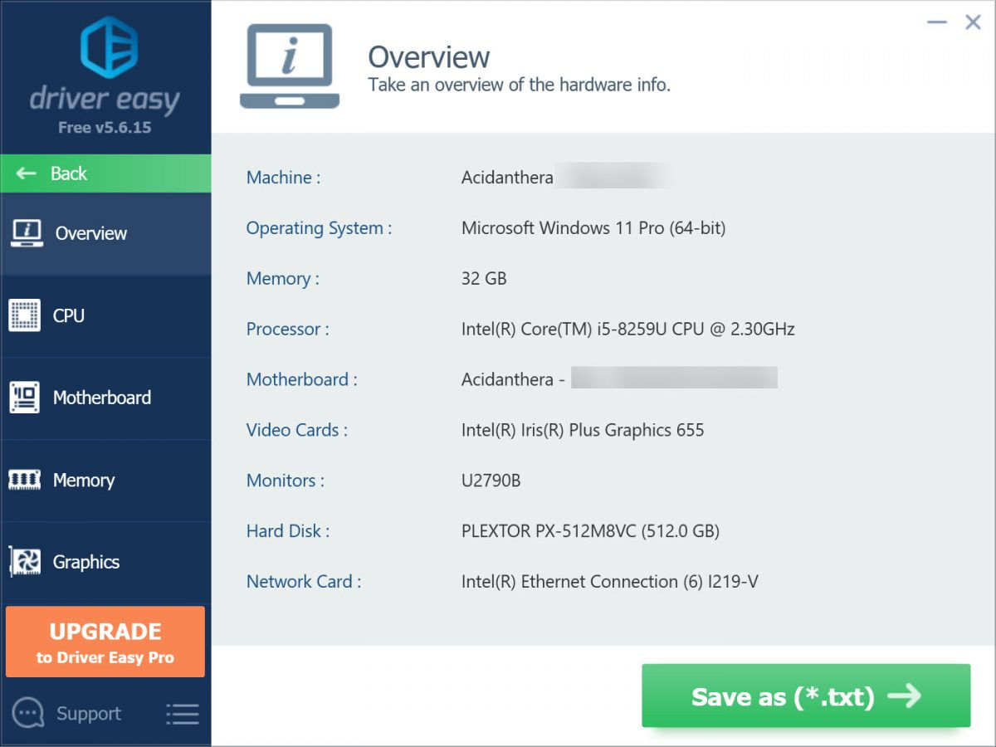Click 'Take an overview of the hardware info.'

click(x=520, y=85)
